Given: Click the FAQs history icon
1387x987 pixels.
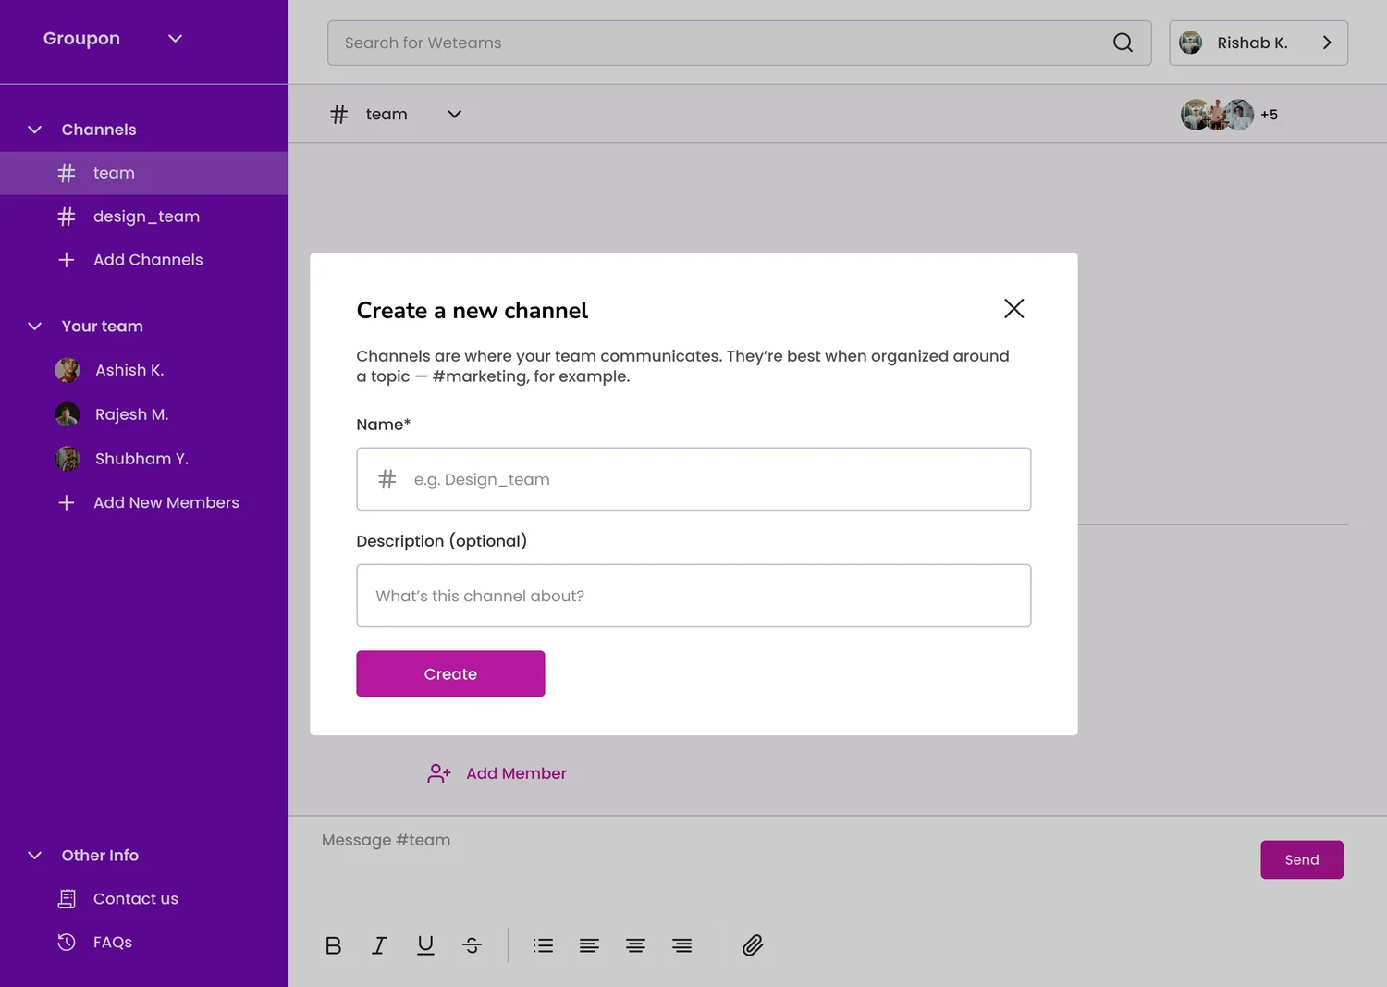Looking at the screenshot, I should coord(67,942).
